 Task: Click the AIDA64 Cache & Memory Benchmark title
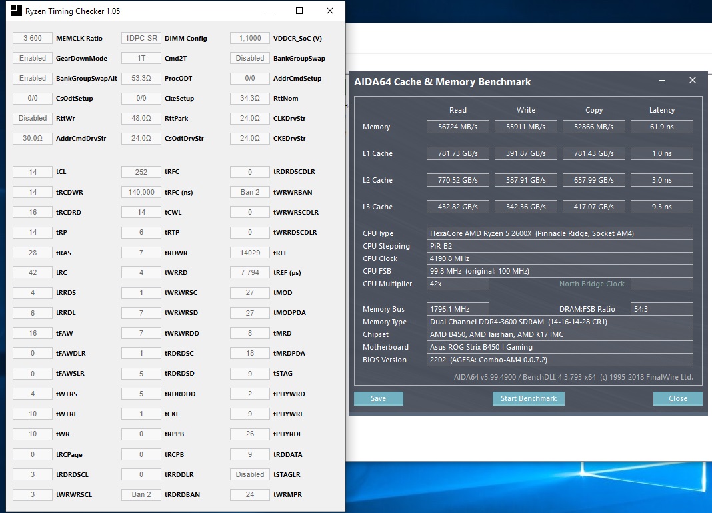click(x=442, y=82)
